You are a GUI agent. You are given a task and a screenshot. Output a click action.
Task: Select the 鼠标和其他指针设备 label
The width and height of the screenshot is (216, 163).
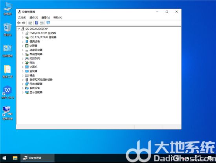coord(41,80)
